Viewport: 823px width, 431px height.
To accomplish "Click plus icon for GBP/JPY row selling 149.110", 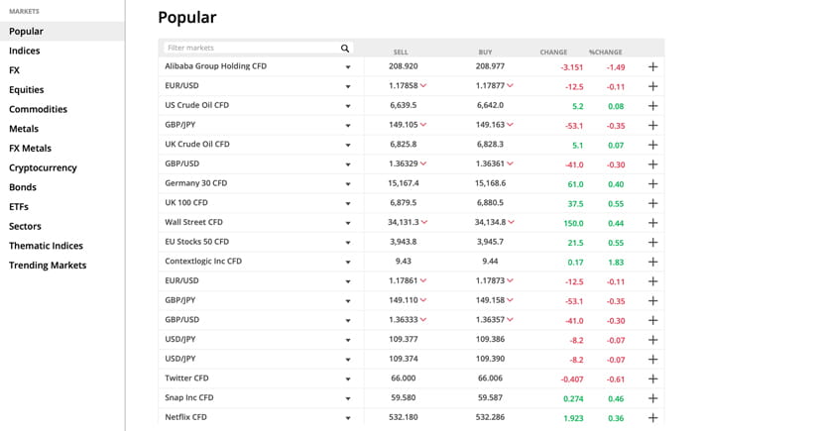I will click(652, 300).
